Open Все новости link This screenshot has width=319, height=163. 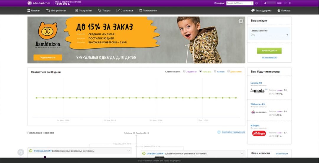[x=282, y=154]
